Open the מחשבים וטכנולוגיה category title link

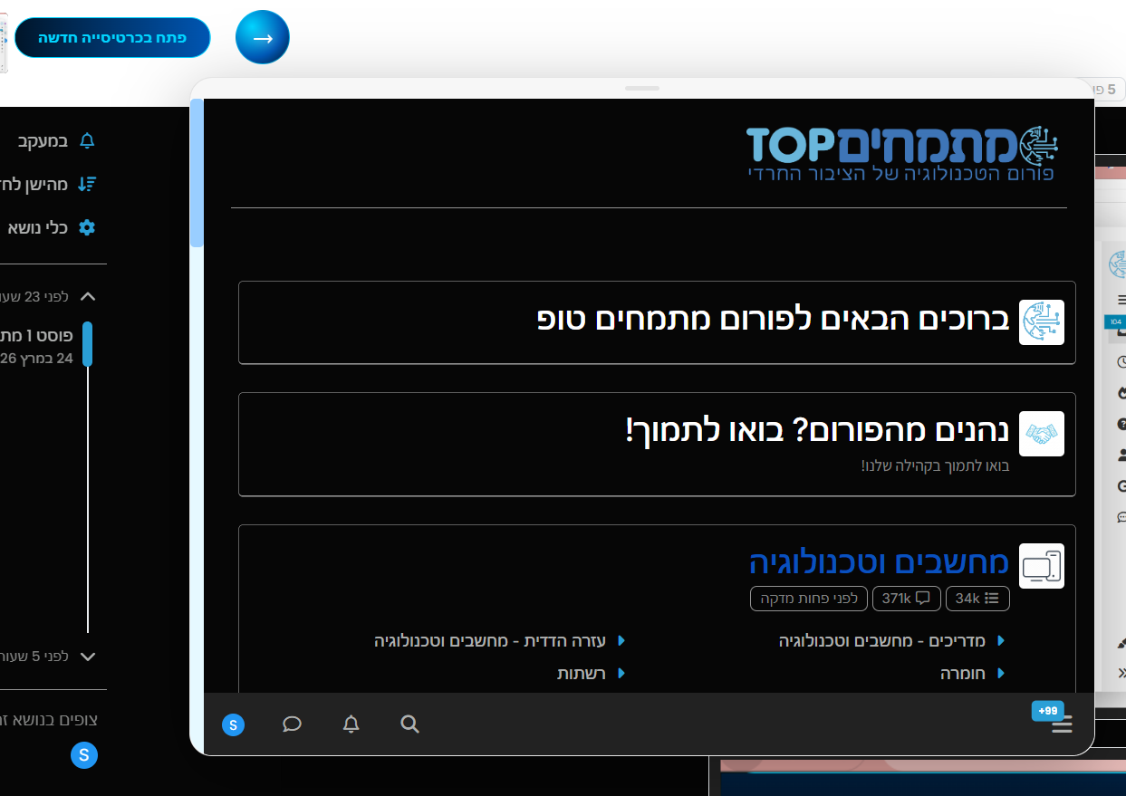pyautogui.click(x=879, y=562)
